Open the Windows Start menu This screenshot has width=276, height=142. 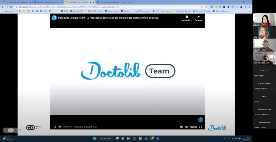[x=95, y=139]
